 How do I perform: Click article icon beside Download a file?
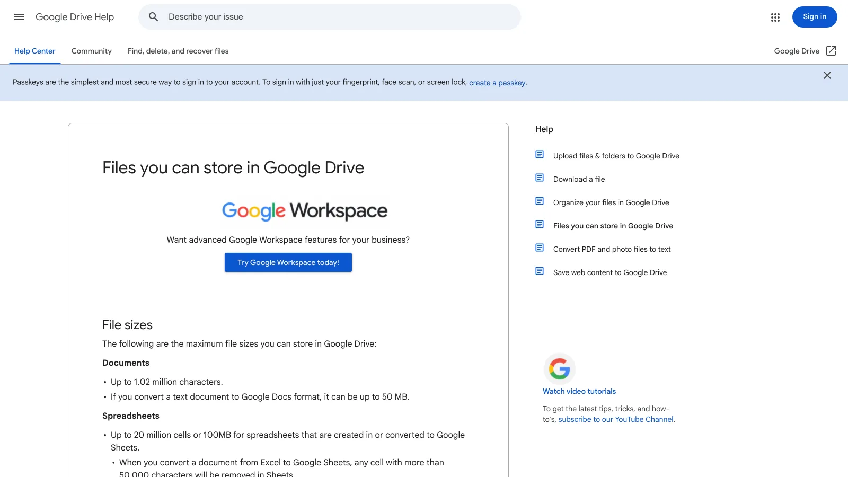pos(540,178)
